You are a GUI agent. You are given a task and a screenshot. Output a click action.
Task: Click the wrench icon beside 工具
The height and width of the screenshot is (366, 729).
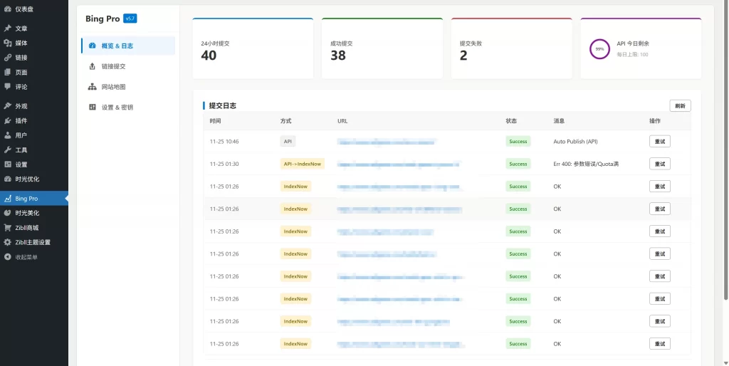(x=7, y=150)
